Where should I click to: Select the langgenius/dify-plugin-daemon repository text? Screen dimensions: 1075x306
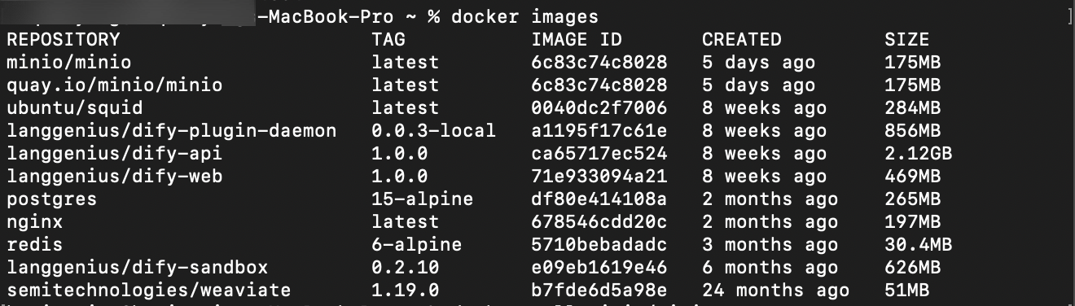tap(171, 130)
